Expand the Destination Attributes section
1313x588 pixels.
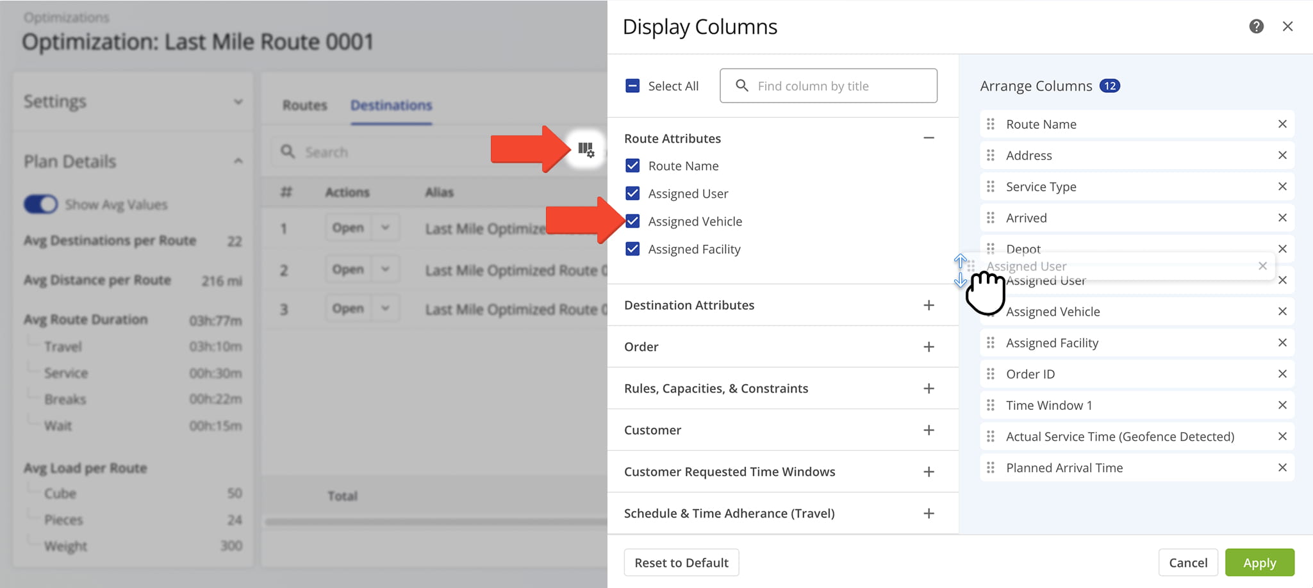(x=928, y=306)
